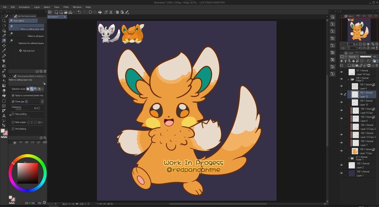Open the Selection mode dropdown arrow

(x=42, y=89)
